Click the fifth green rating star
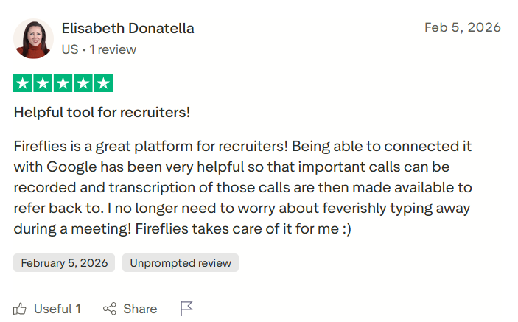 click(104, 83)
